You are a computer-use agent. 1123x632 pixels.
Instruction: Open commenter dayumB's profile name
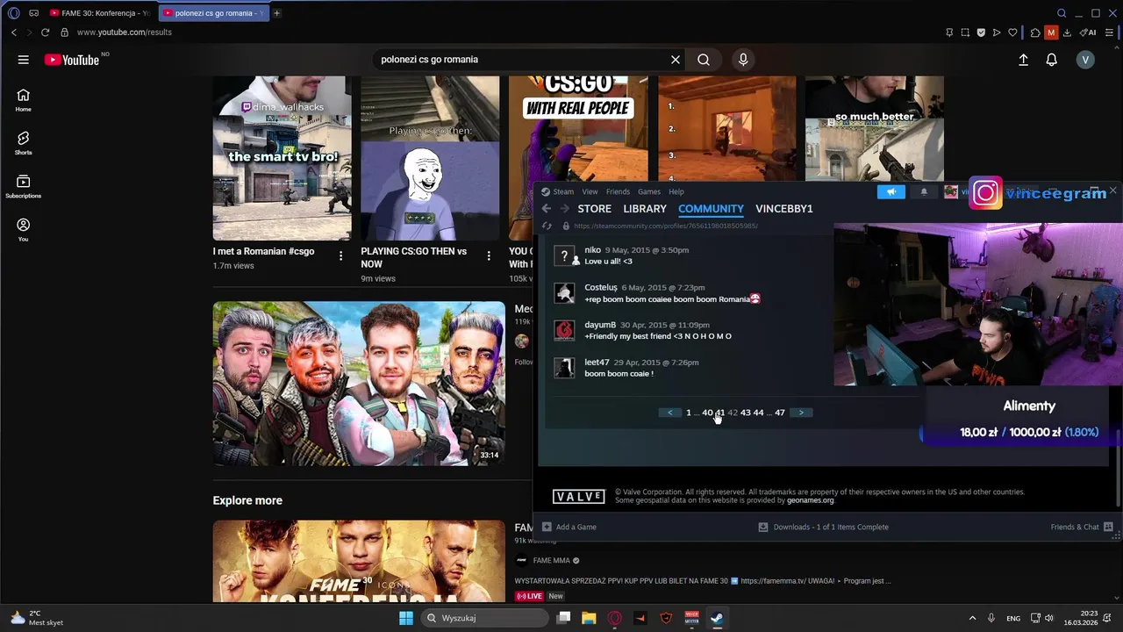click(x=600, y=325)
